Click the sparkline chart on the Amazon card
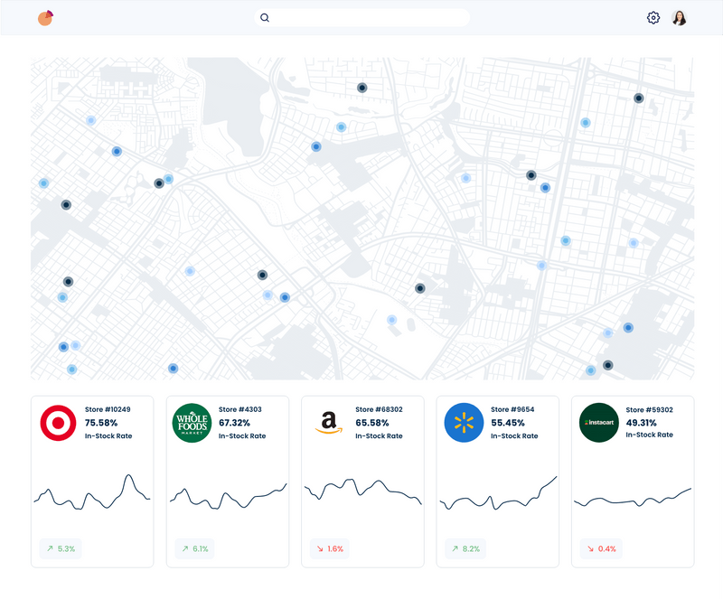The height and width of the screenshot is (599, 723). pyautogui.click(x=362, y=492)
